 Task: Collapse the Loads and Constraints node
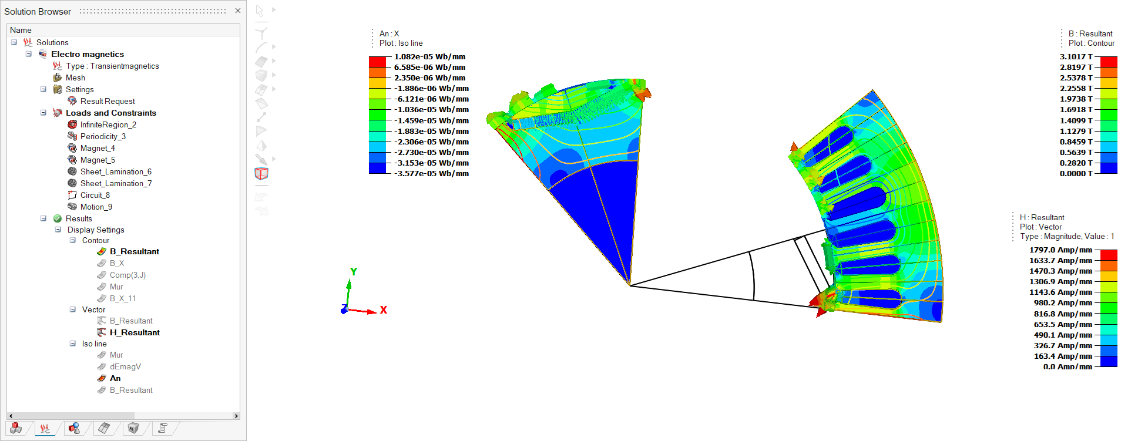pos(43,113)
